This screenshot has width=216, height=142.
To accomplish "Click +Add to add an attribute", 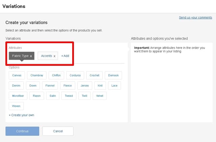I will click(65, 56).
